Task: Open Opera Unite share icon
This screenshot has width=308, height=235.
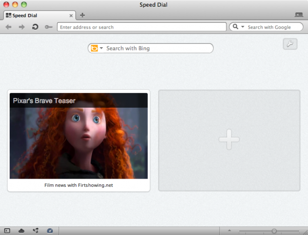Action: [x=35, y=231]
